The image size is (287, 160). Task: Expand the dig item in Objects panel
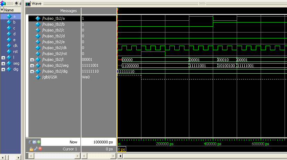3,69
